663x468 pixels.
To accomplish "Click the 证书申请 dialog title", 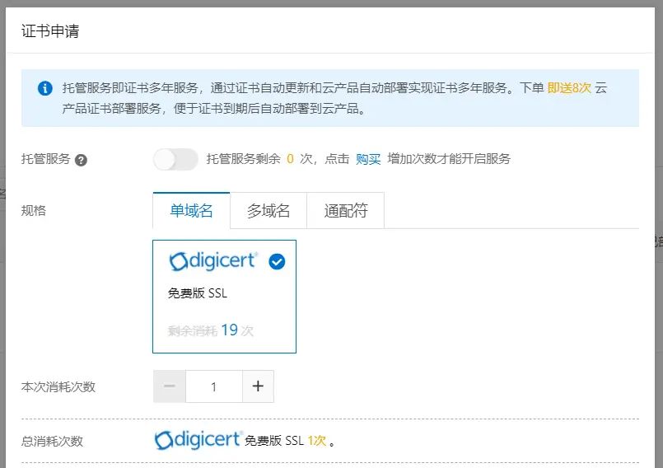I will coord(50,31).
